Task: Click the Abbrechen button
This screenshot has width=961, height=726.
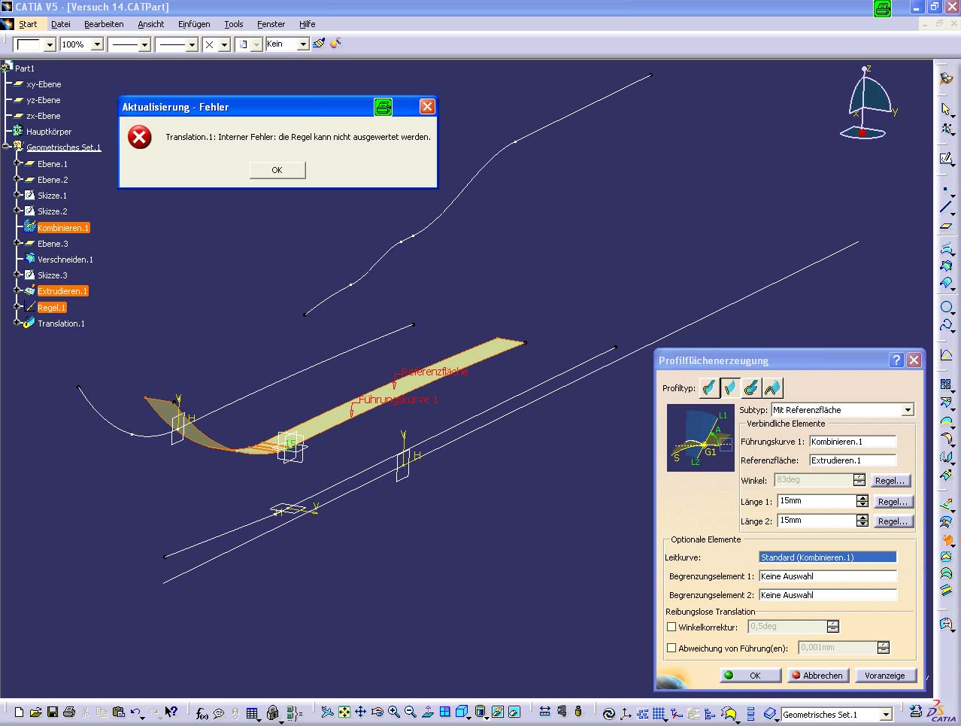Action: point(817,676)
